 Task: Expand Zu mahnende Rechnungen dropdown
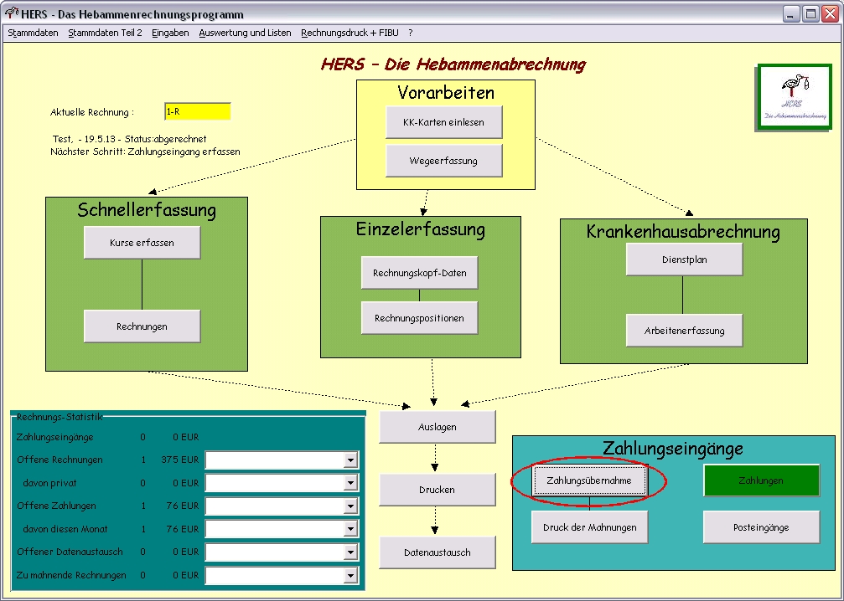tap(350, 575)
